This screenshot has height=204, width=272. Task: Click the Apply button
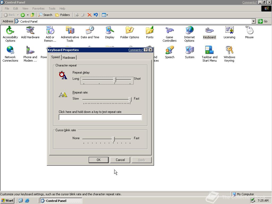pyautogui.click(x=142, y=160)
